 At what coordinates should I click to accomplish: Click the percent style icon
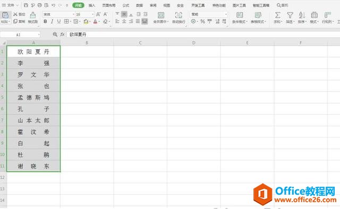(202, 21)
